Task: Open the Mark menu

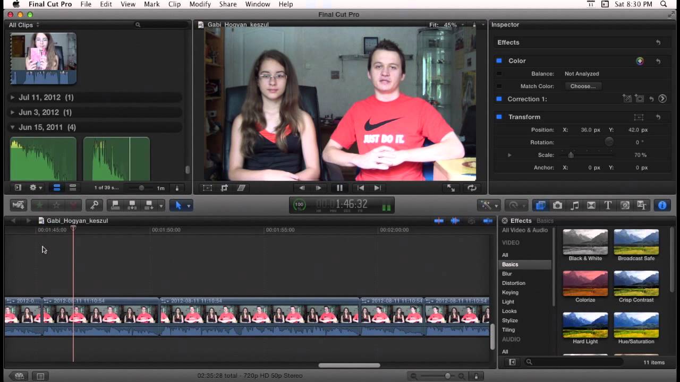Action: coord(151,4)
